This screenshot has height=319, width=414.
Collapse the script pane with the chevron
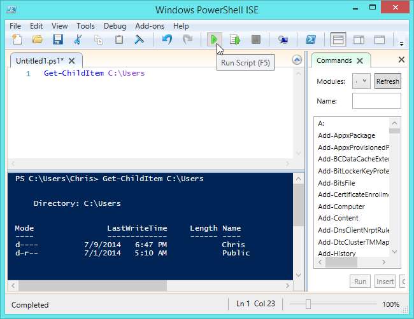point(296,60)
